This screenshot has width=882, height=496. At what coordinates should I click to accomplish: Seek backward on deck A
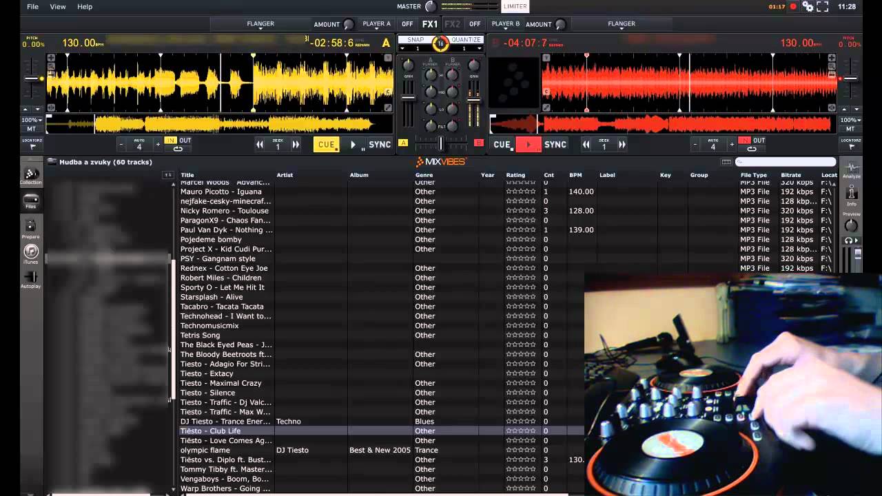(260, 145)
